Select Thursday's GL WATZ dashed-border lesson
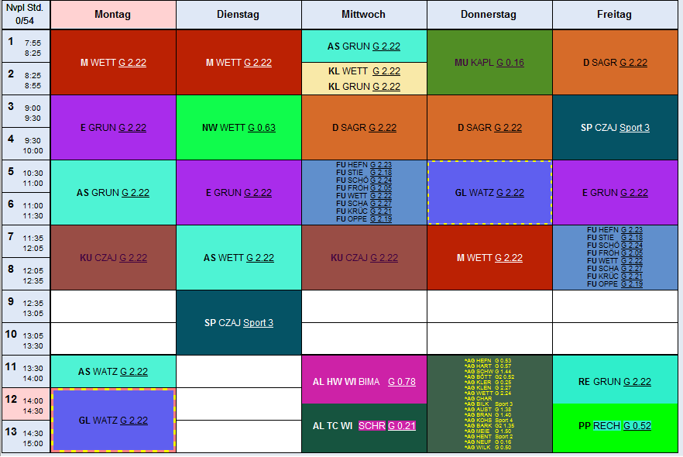This screenshot has height=457, width=683. [489, 193]
